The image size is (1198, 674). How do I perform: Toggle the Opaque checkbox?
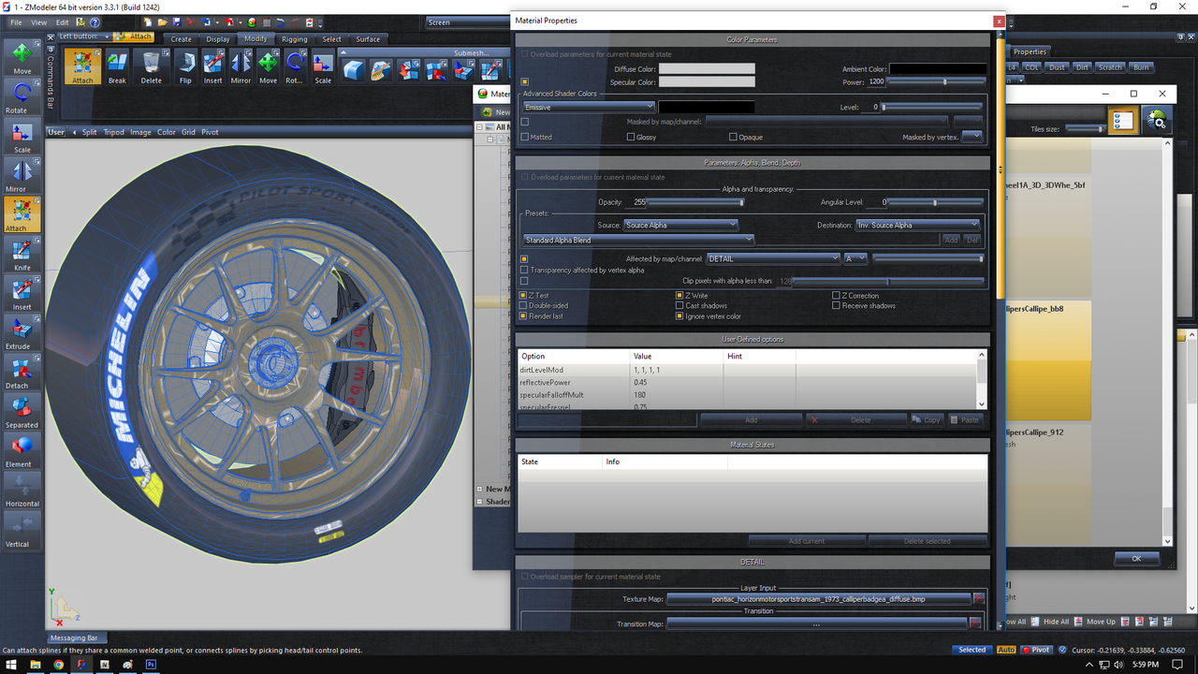pyautogui.click(x=734, y=137)
